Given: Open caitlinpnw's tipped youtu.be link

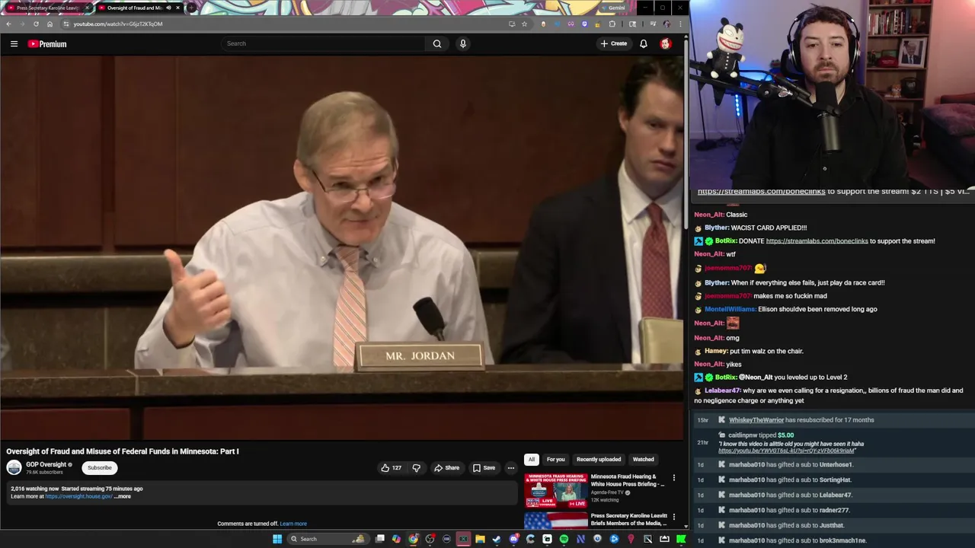Looking at the screenshot, I should (x=785, y=451).
